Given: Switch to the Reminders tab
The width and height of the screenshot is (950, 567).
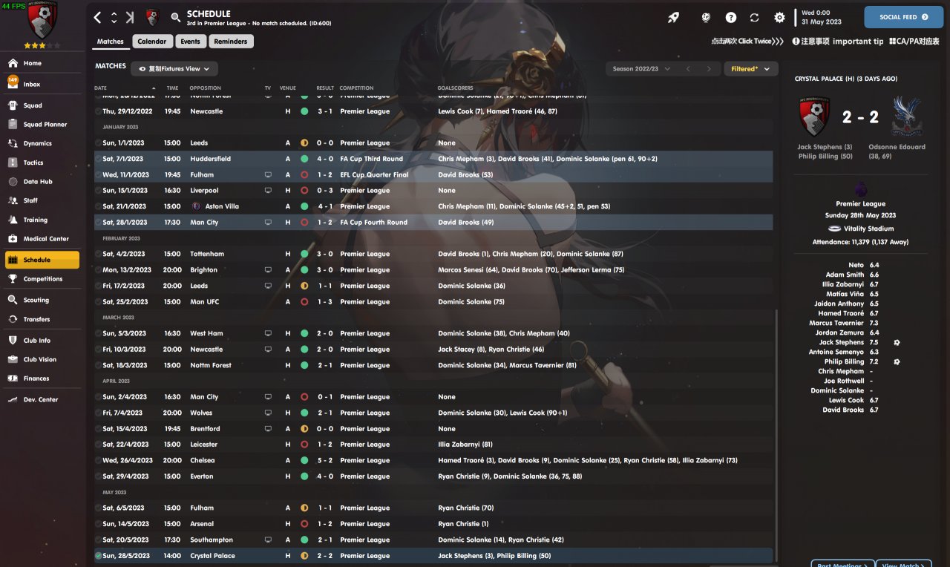Looking at the screenshot, I should click(231, 42).
